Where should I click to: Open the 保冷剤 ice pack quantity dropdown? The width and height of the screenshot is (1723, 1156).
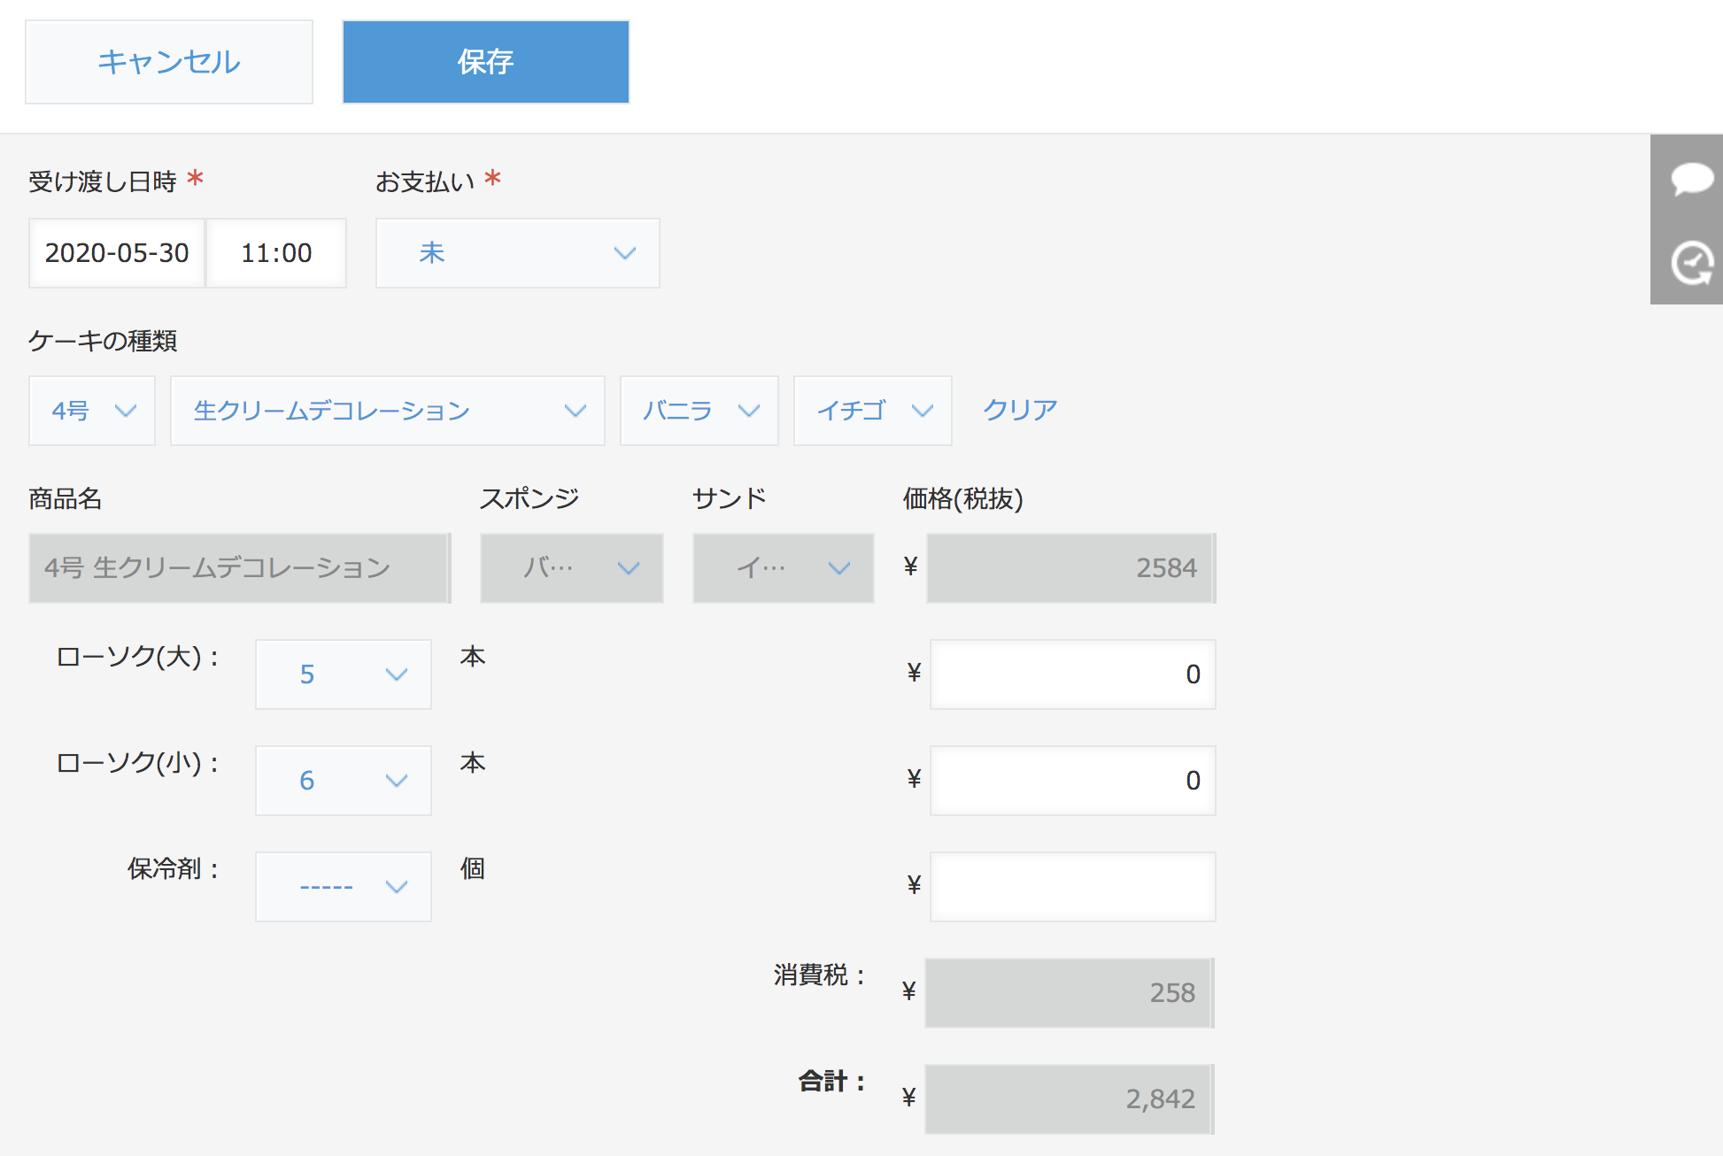pyautogui.click(x=343, y=887)
